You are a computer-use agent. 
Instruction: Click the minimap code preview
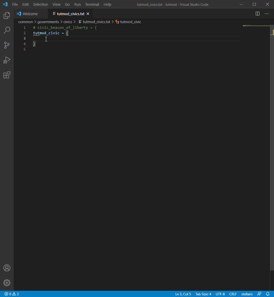(x=256, y=26)
